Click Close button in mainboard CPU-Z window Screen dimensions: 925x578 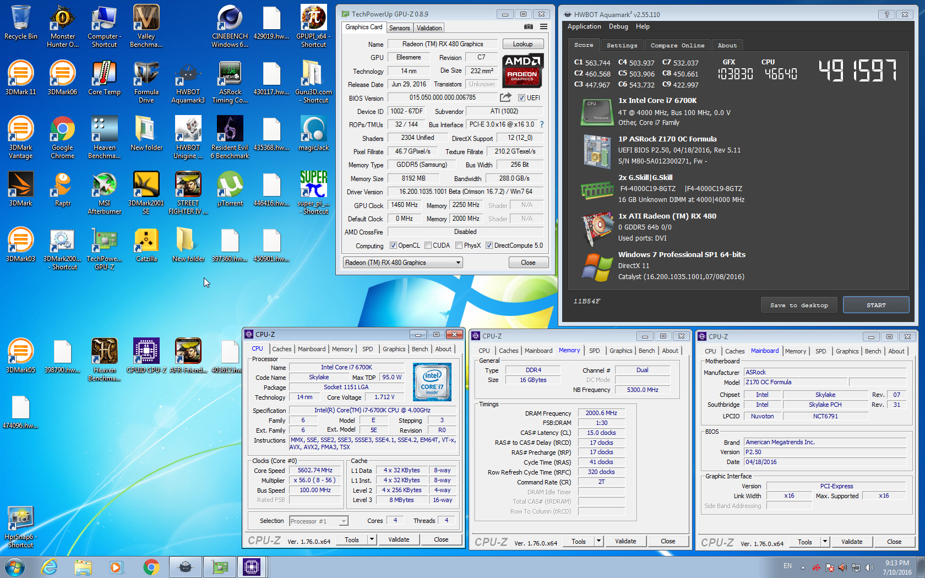click(x=894, y=542)
